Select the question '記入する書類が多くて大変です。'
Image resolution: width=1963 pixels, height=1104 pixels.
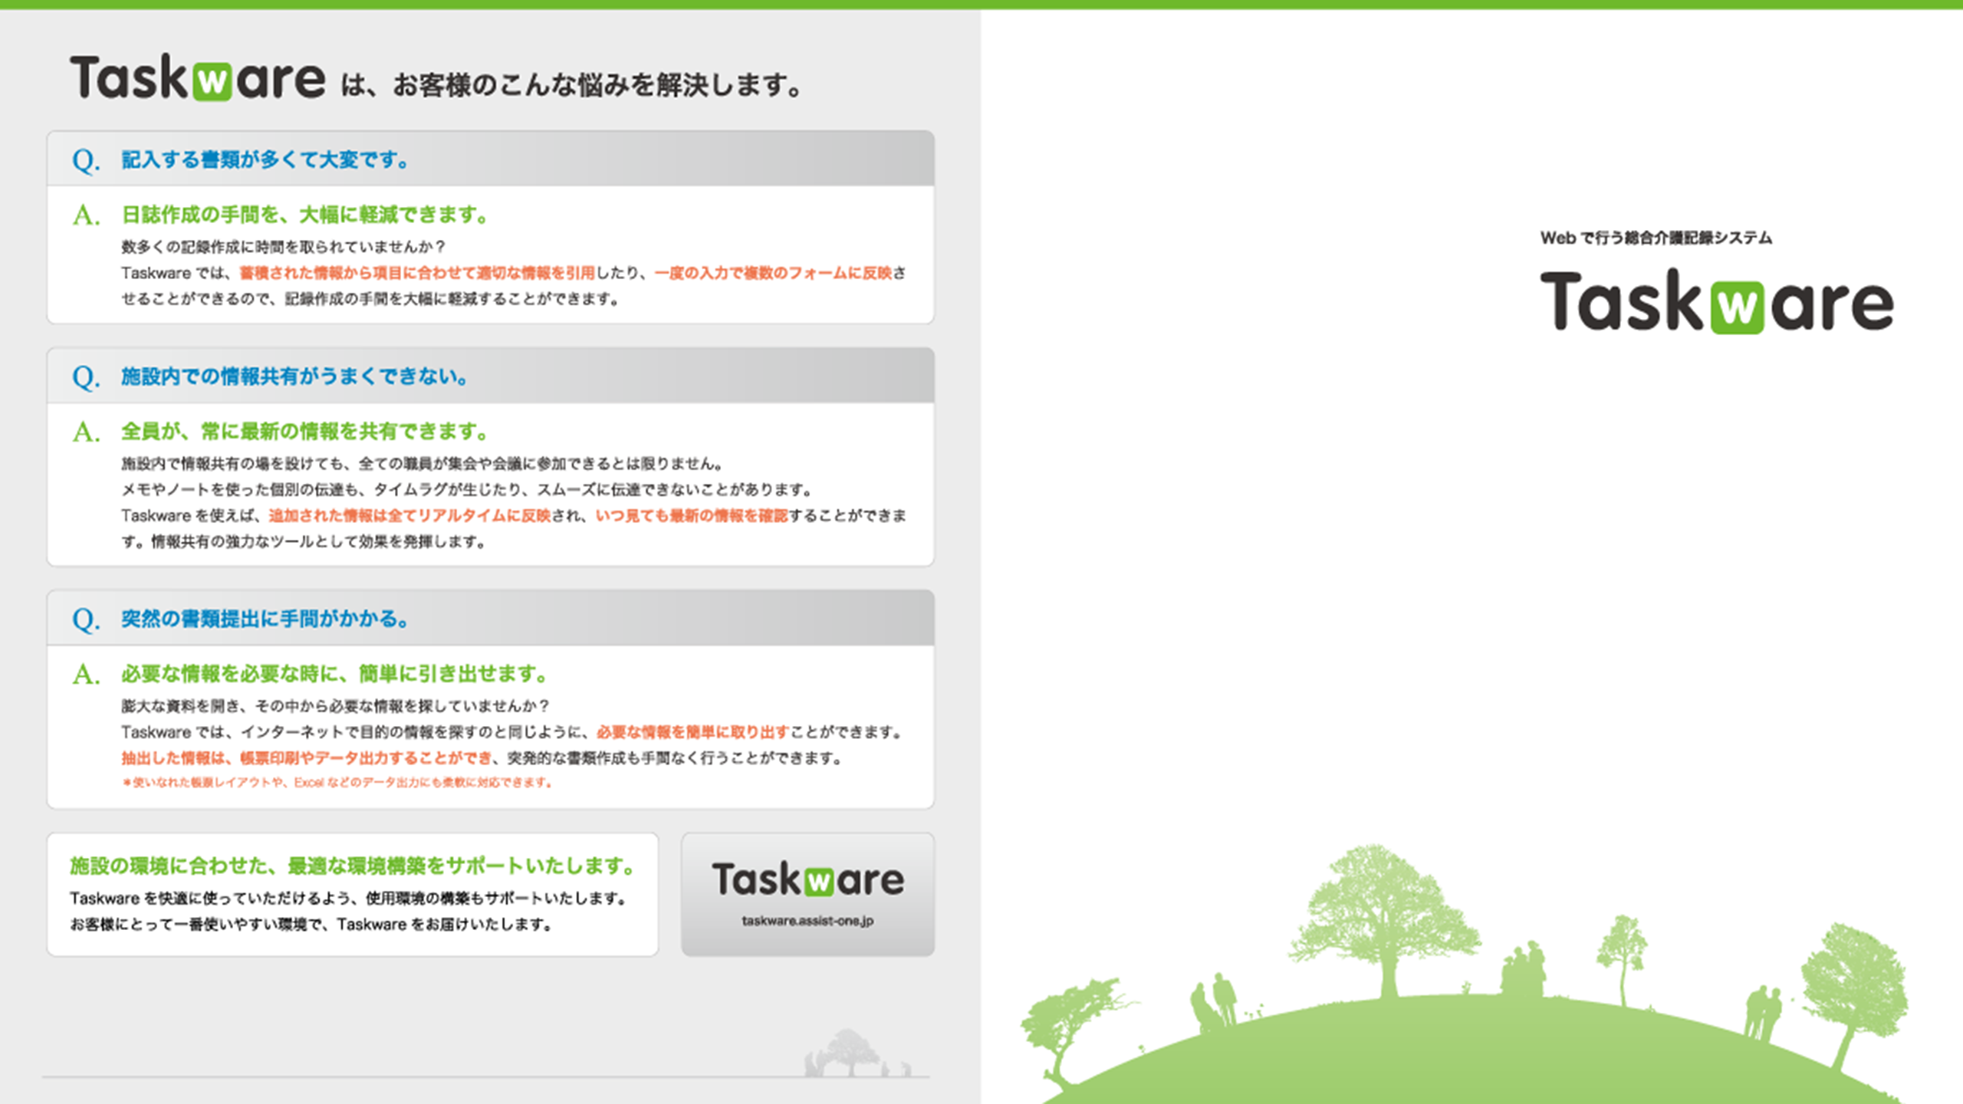[265, 160]
